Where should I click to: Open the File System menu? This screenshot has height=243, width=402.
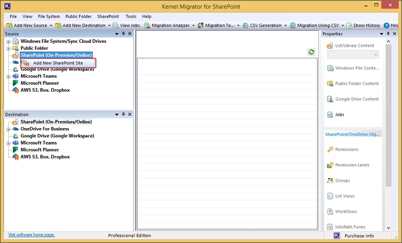coord(49,16)
